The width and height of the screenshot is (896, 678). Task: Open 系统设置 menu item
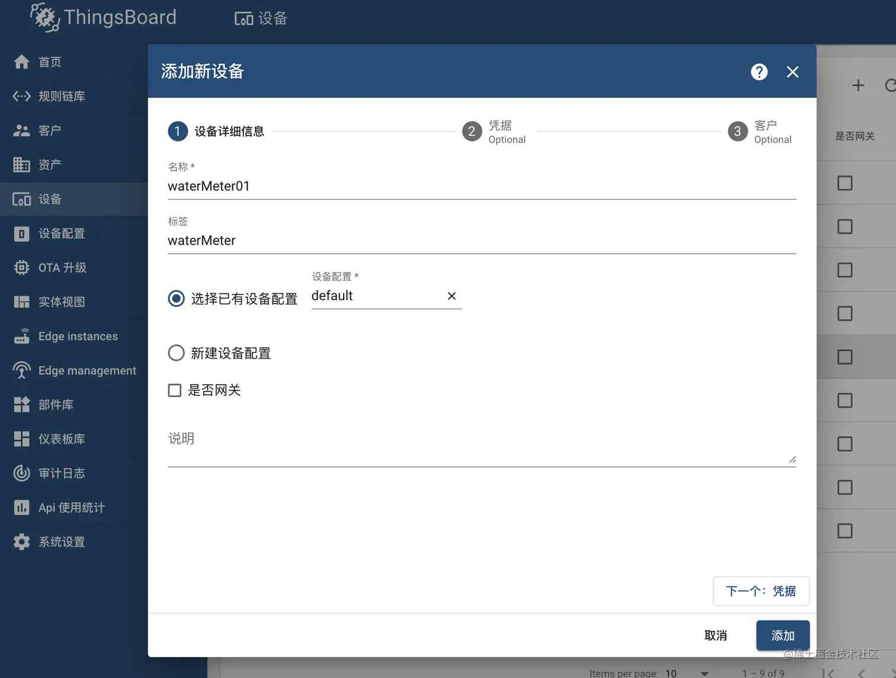coord(73,542)
